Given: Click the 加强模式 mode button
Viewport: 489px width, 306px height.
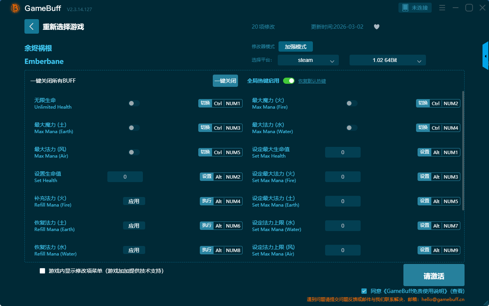Looking at the screenshot, I should (295, 47).
